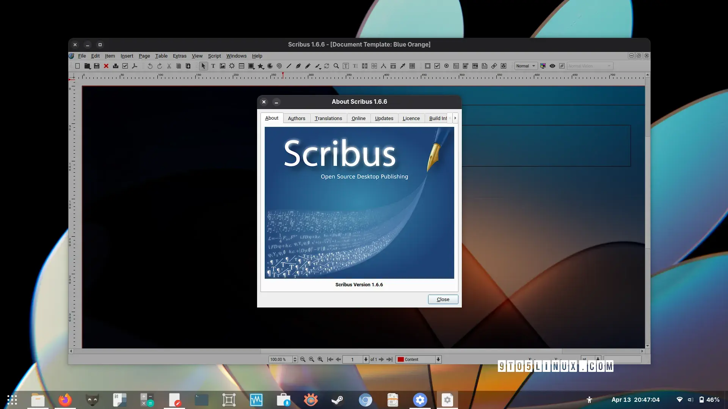Click the zoom percentage spin box arrows
This screenshot has height=409, width=728.
pos(295,359)
